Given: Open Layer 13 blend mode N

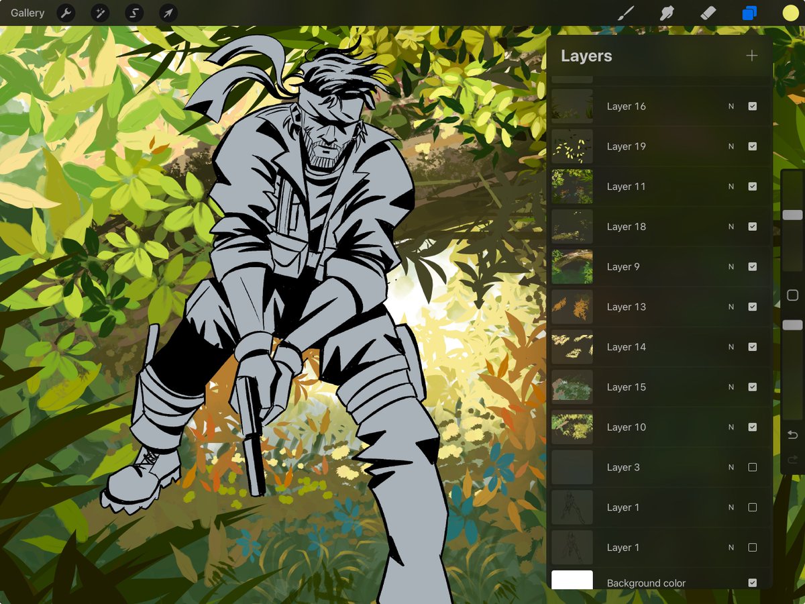Looking at the screenshot, I should 731,307.
